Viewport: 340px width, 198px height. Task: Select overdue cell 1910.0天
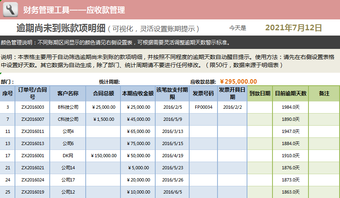coord(291,156)
